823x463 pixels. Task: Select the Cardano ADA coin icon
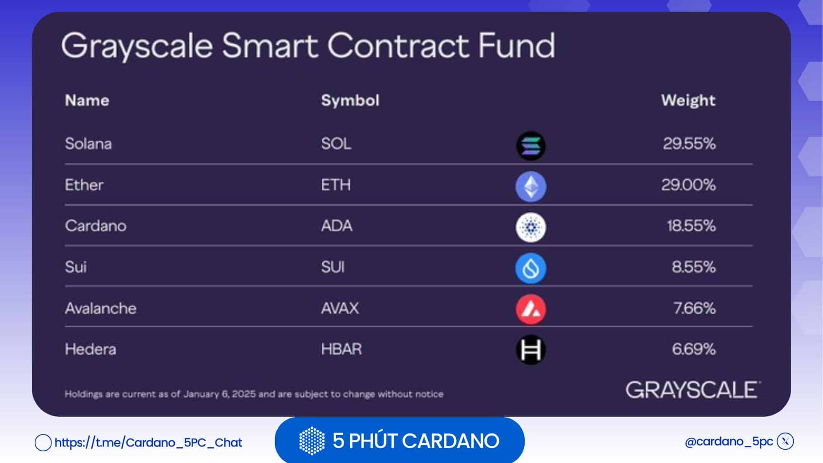[531, 227]
